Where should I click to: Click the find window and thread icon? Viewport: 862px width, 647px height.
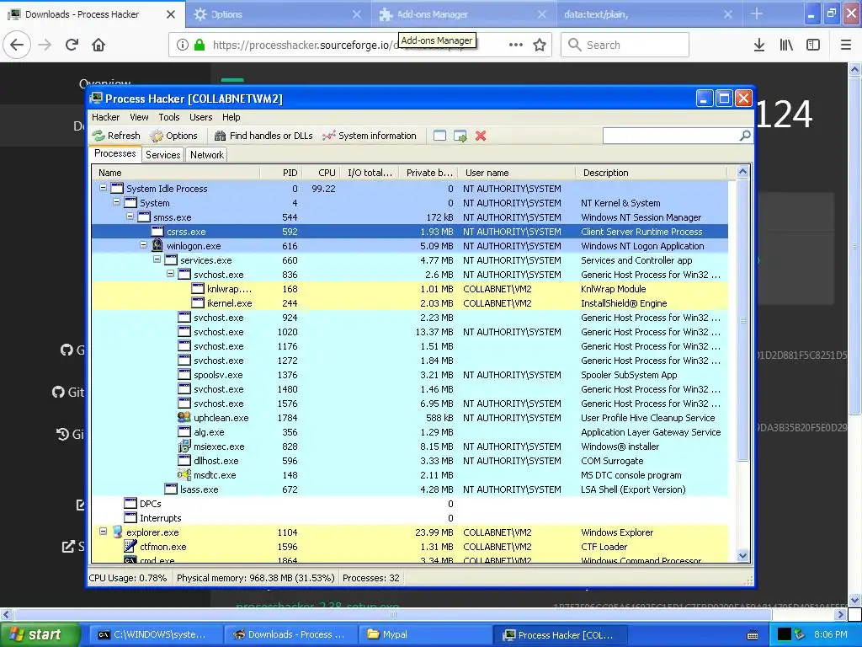[460, 136]
